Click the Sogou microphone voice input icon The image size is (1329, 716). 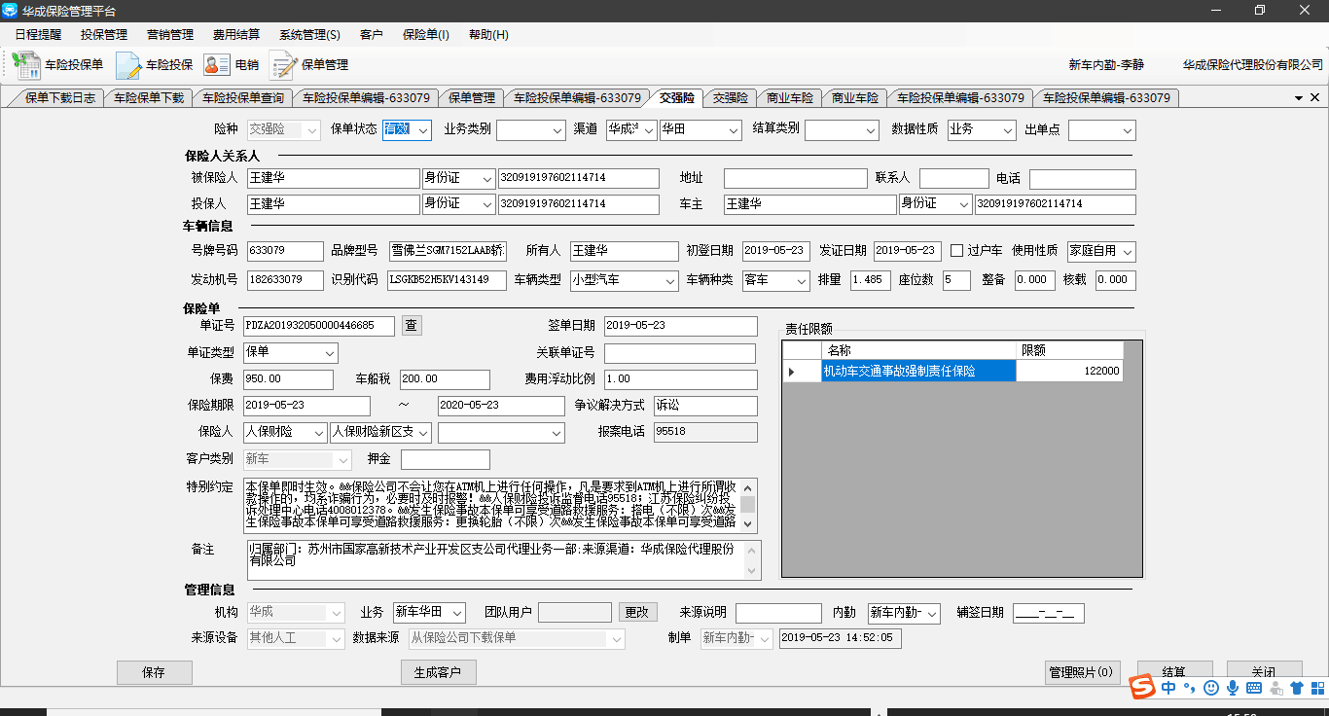pos(1233,688)
